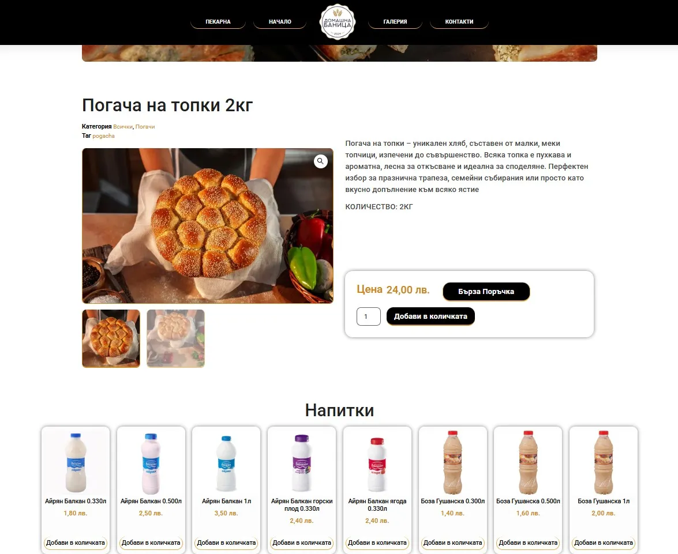
Task: Open the КОНТАКТИ page
Action: 459,21
